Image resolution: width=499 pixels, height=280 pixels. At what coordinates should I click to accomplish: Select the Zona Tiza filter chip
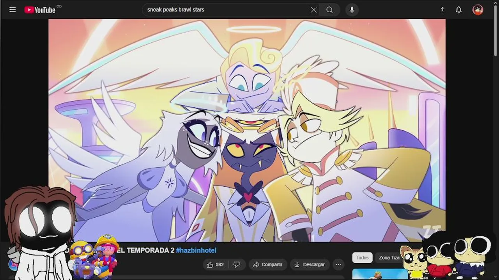click(x=389, y=257)
